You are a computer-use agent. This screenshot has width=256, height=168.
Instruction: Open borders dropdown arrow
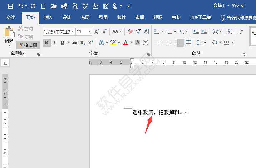pyautogui.click(x=232, y=43)
